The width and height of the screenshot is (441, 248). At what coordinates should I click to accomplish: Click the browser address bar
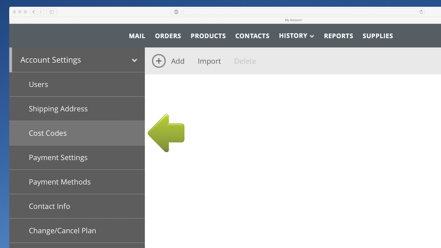coord(304,12)
